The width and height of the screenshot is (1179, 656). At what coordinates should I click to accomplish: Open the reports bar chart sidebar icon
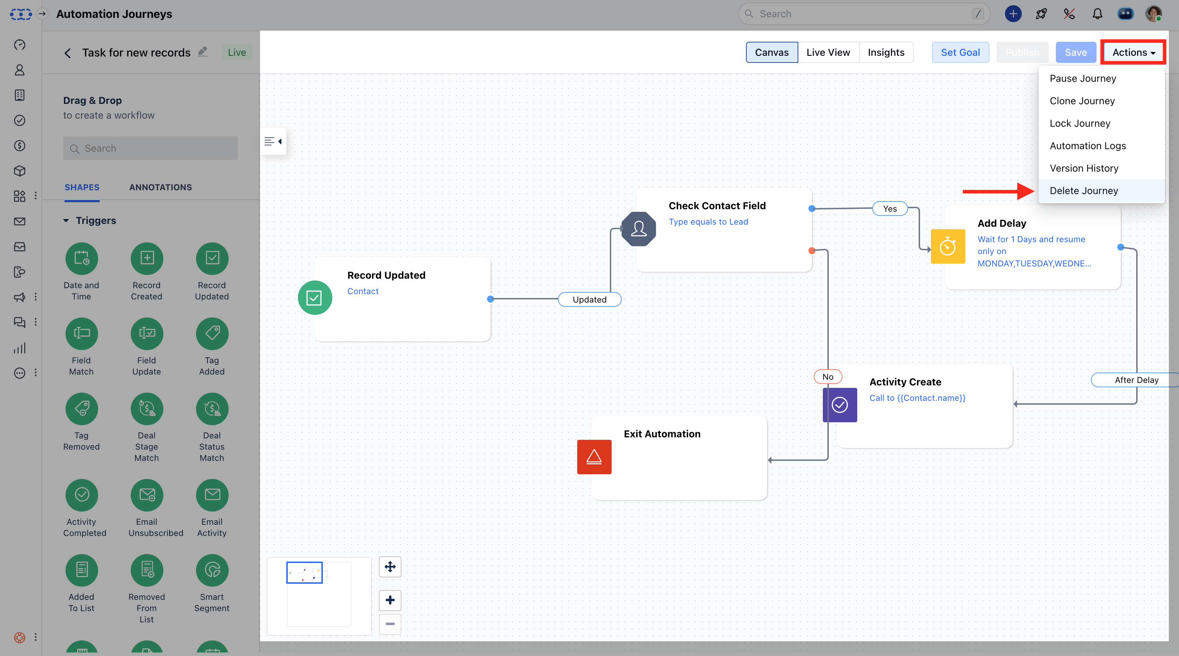click(x=20, y=349)
